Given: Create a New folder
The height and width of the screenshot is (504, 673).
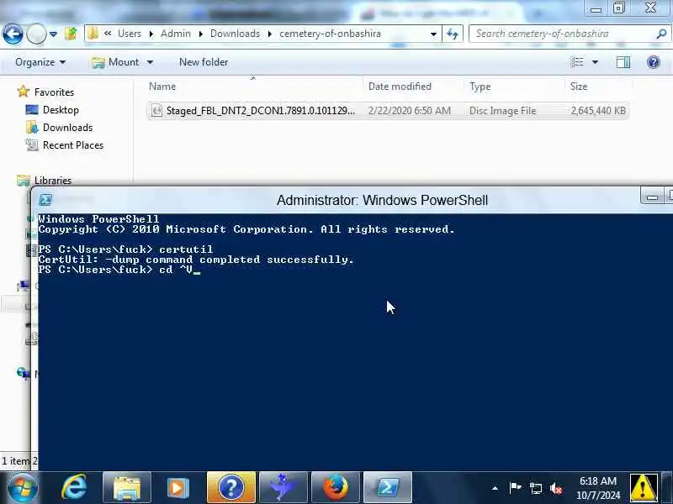Looking at the screenshot, I should point(204,62).
